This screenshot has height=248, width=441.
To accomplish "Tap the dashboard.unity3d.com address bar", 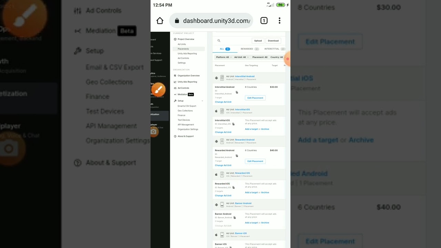I will (x=212, y=21).
